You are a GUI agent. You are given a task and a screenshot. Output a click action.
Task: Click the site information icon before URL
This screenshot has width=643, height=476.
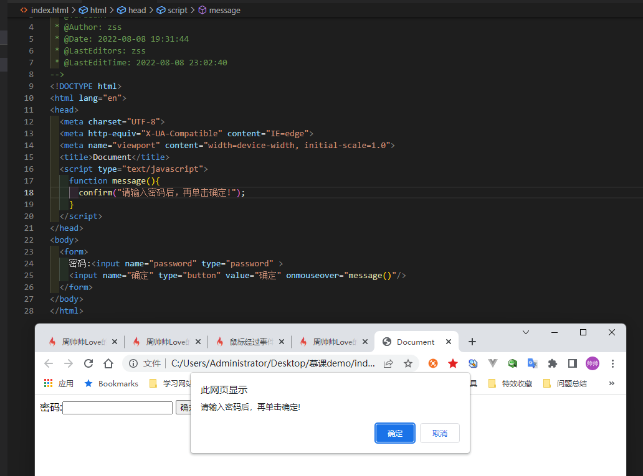click(133, 363)
